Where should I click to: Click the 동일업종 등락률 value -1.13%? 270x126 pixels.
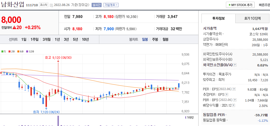(x=263, y=120)
